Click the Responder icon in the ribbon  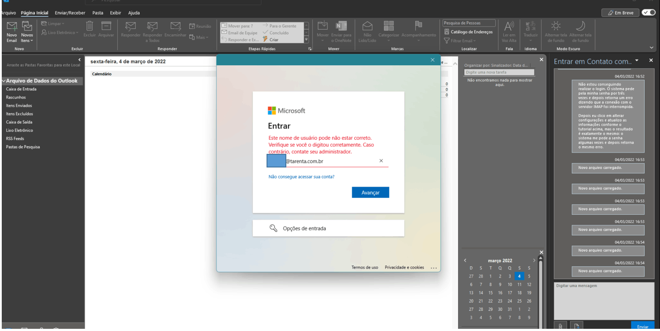tap(130, 27)
